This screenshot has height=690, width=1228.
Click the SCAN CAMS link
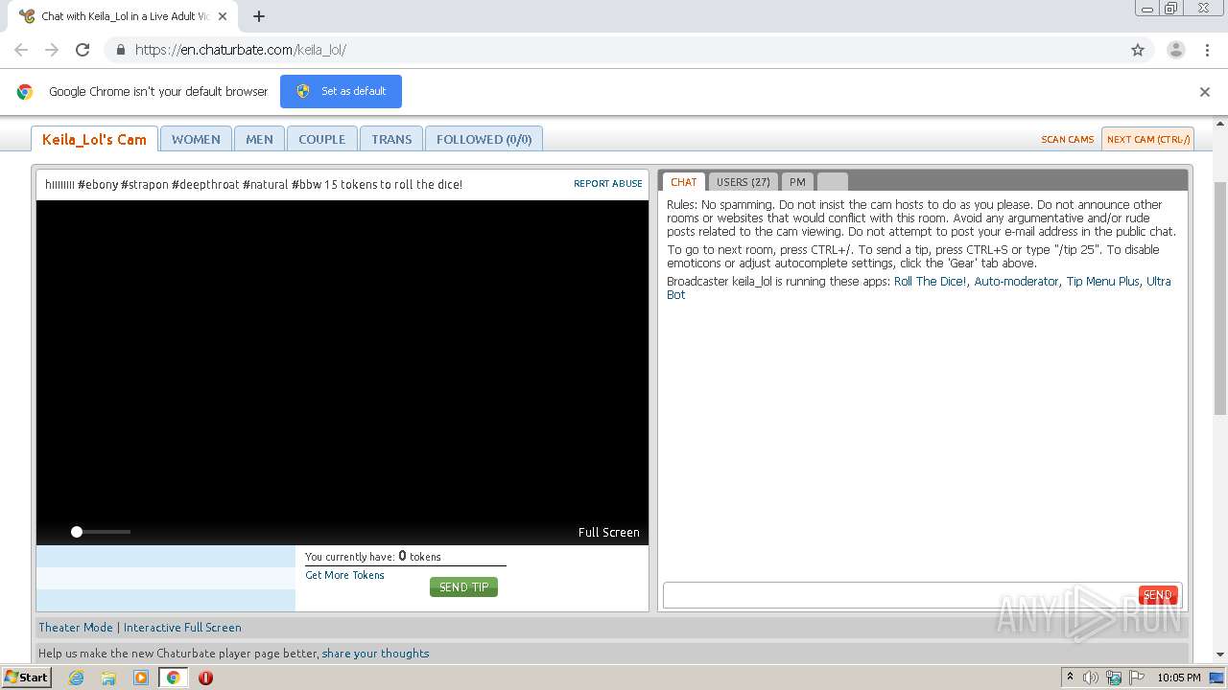pyautogui.click(x=1068, y=139)
